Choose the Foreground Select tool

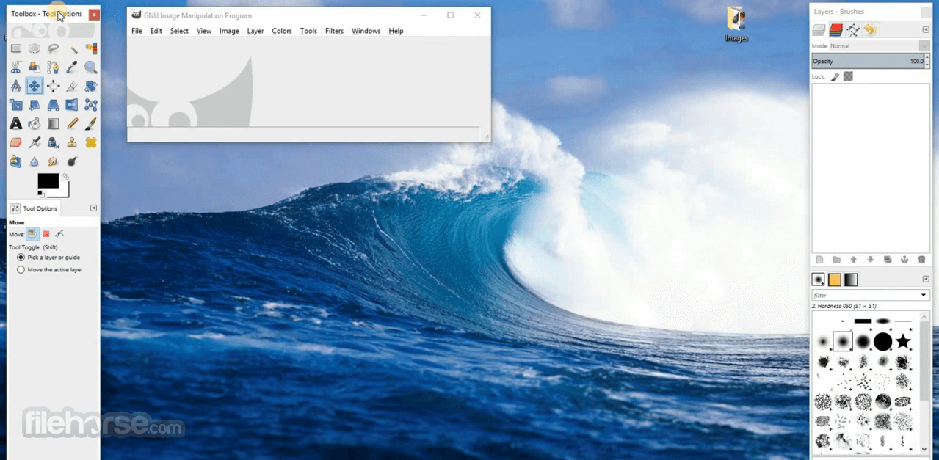35,67
